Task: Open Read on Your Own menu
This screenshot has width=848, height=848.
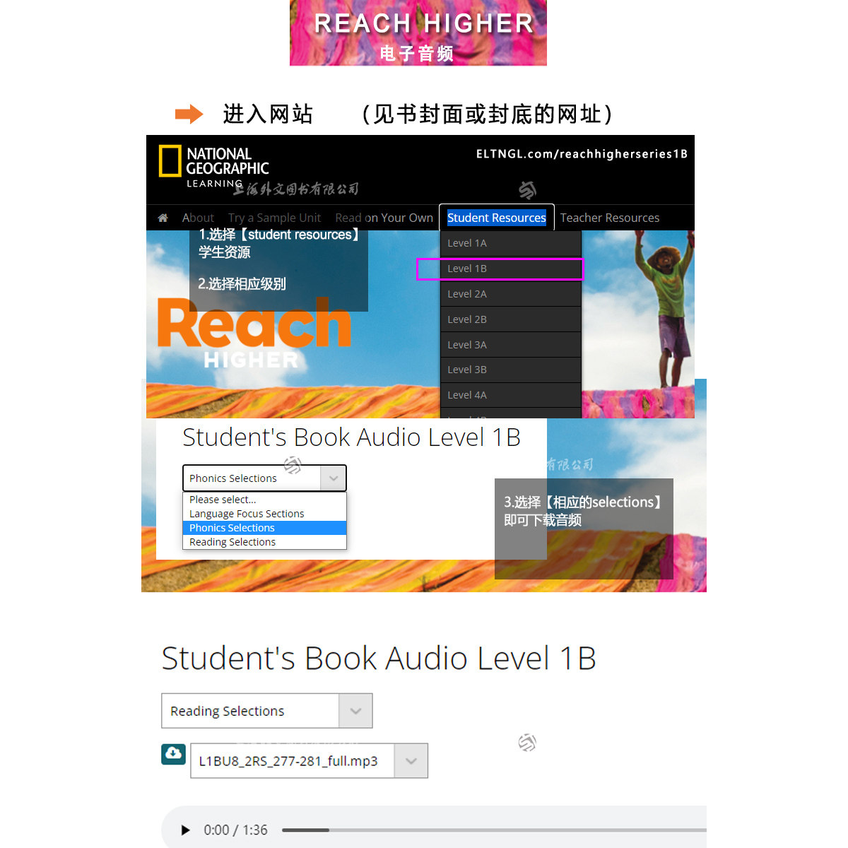Action: (384, 218)
